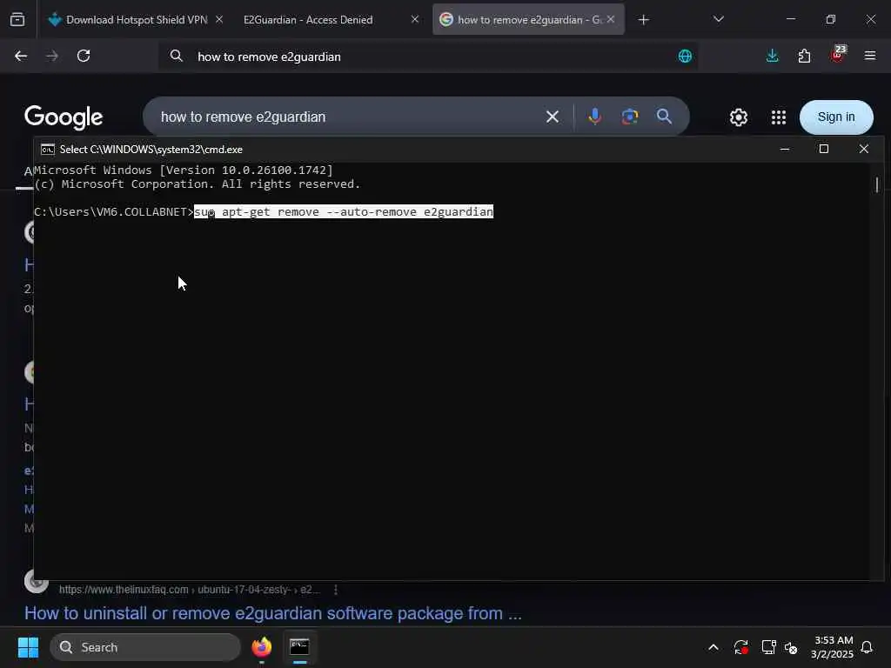Click the taskbar Search box
891x668 pixels.
click(x=145, y=647)
